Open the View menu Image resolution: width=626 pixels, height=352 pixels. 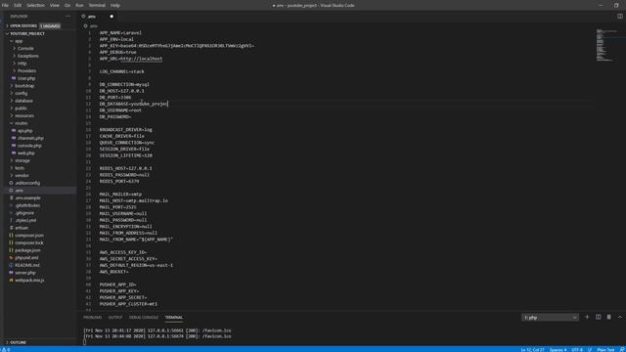pyautogui.click(x=55, y=5)
